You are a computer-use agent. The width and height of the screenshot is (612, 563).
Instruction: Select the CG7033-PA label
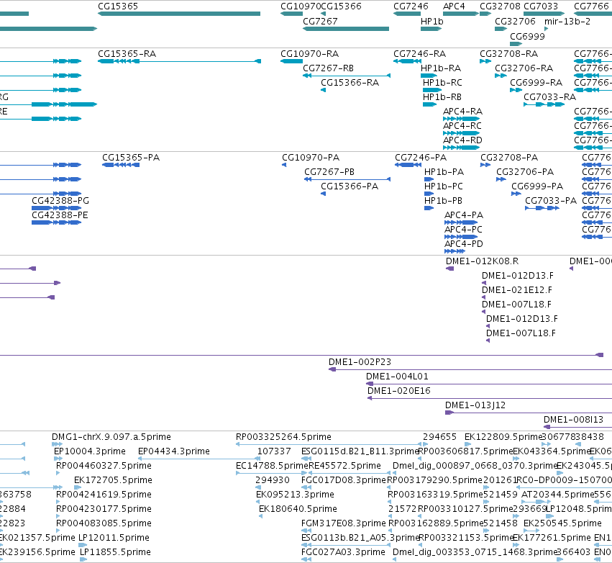(x=551, y=201)
